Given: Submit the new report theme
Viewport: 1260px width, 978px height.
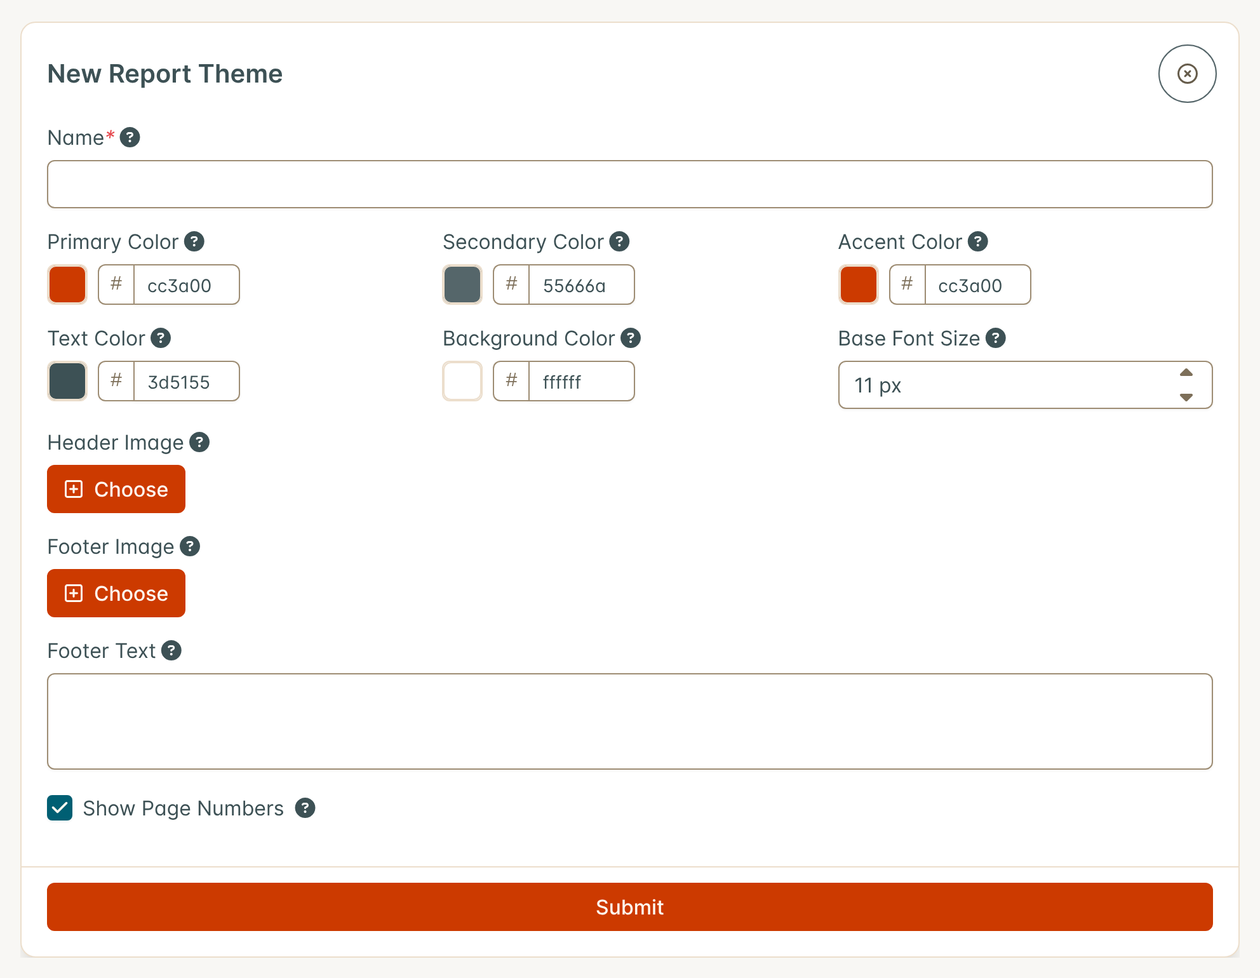Looking at the screenshot, I should point(629,907).
